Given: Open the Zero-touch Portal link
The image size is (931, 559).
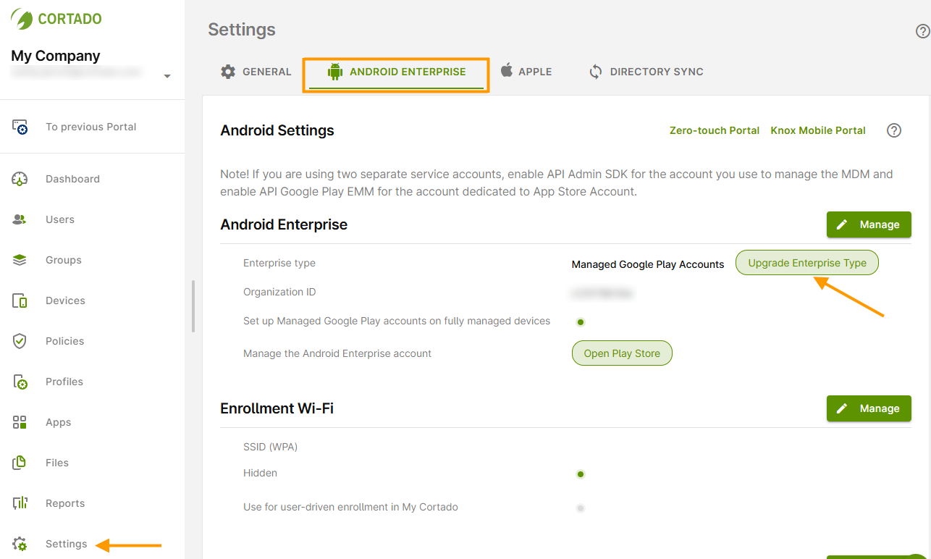Looking at the screenshot, I should click(x=715, y=130).
